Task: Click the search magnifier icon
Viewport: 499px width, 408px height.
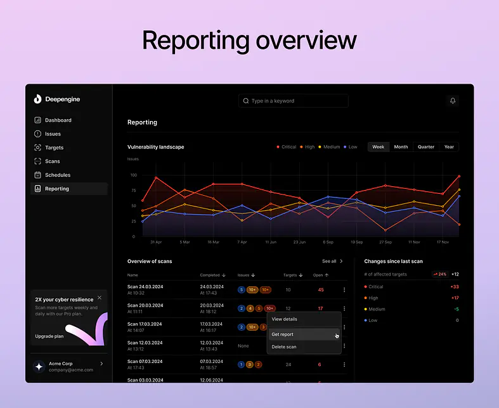Action: (x=245, y=101)
